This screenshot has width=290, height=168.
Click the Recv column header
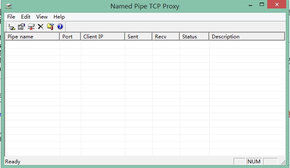tap(166, 37)
